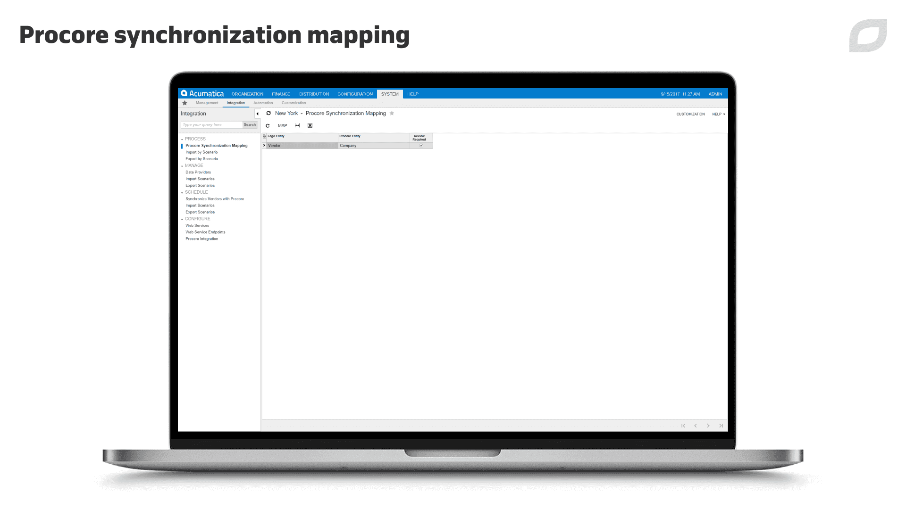906x509 pixels.
Task: Click the Acumatica logo
Action: pyautogui.click(x=202, y=94)
